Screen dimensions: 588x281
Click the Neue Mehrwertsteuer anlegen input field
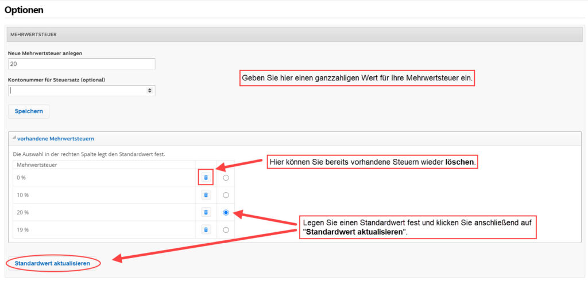82,64
